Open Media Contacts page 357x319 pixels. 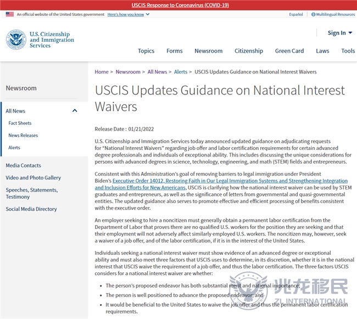[24, 165]
